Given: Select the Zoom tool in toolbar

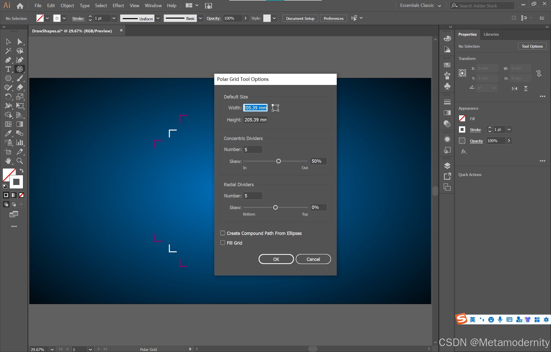Looking at the screenshot, I should (20, 161).
